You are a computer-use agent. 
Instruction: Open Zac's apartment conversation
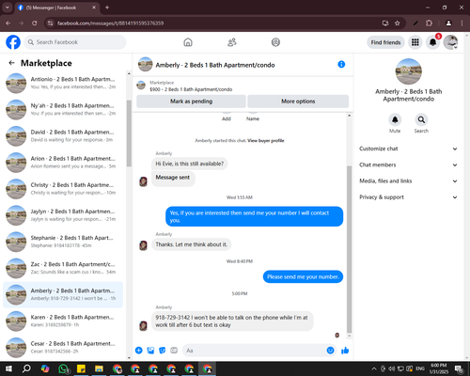(x=63, y=268)
